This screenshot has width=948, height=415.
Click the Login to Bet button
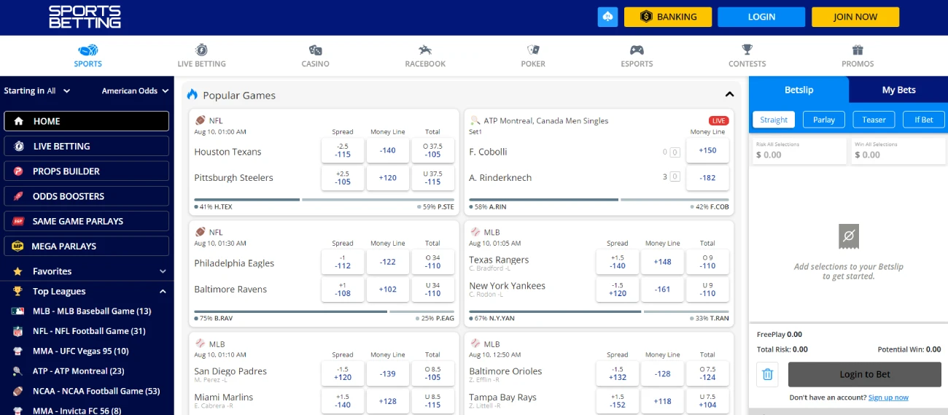click(x=865, y=374)
